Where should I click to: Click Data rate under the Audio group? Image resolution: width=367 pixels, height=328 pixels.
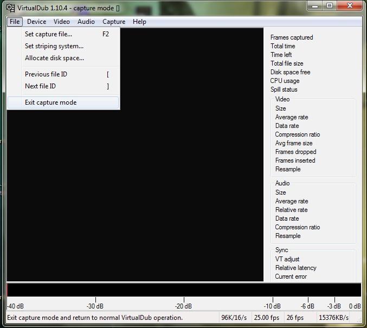[287, 218]
